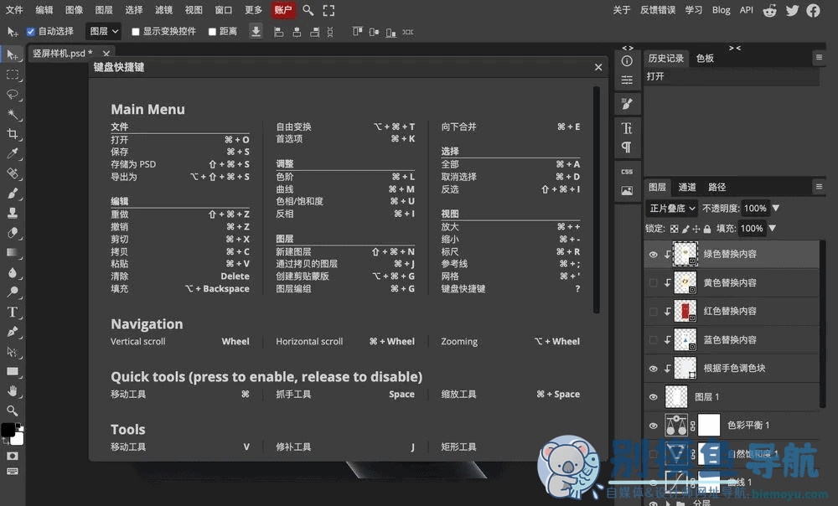
Task: Toggle the 自动选择 checkbox
Action: point(31,32)
